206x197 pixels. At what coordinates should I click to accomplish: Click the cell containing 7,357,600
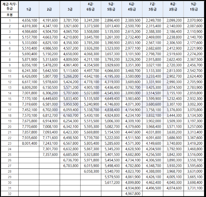50,155
